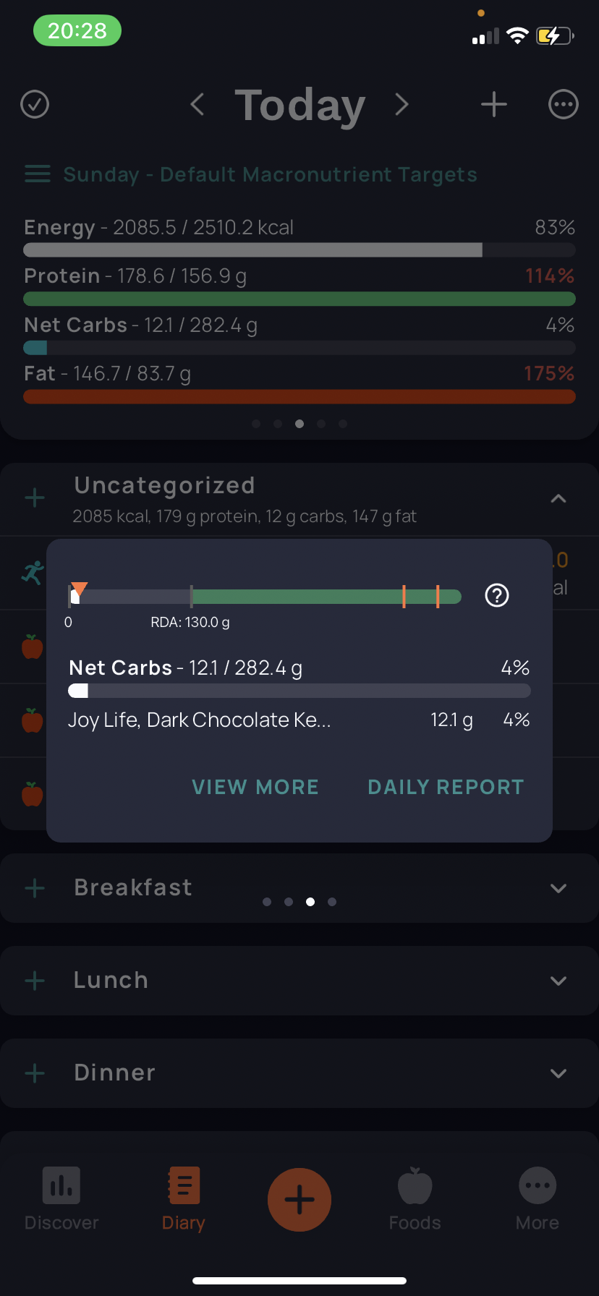Open the three-dots options menu icon
Screen dimensions: 599x1296
tap(563, 104)
